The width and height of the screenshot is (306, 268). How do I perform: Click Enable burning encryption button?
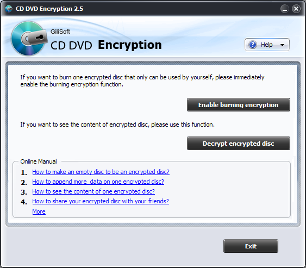(x=239, y=105)
